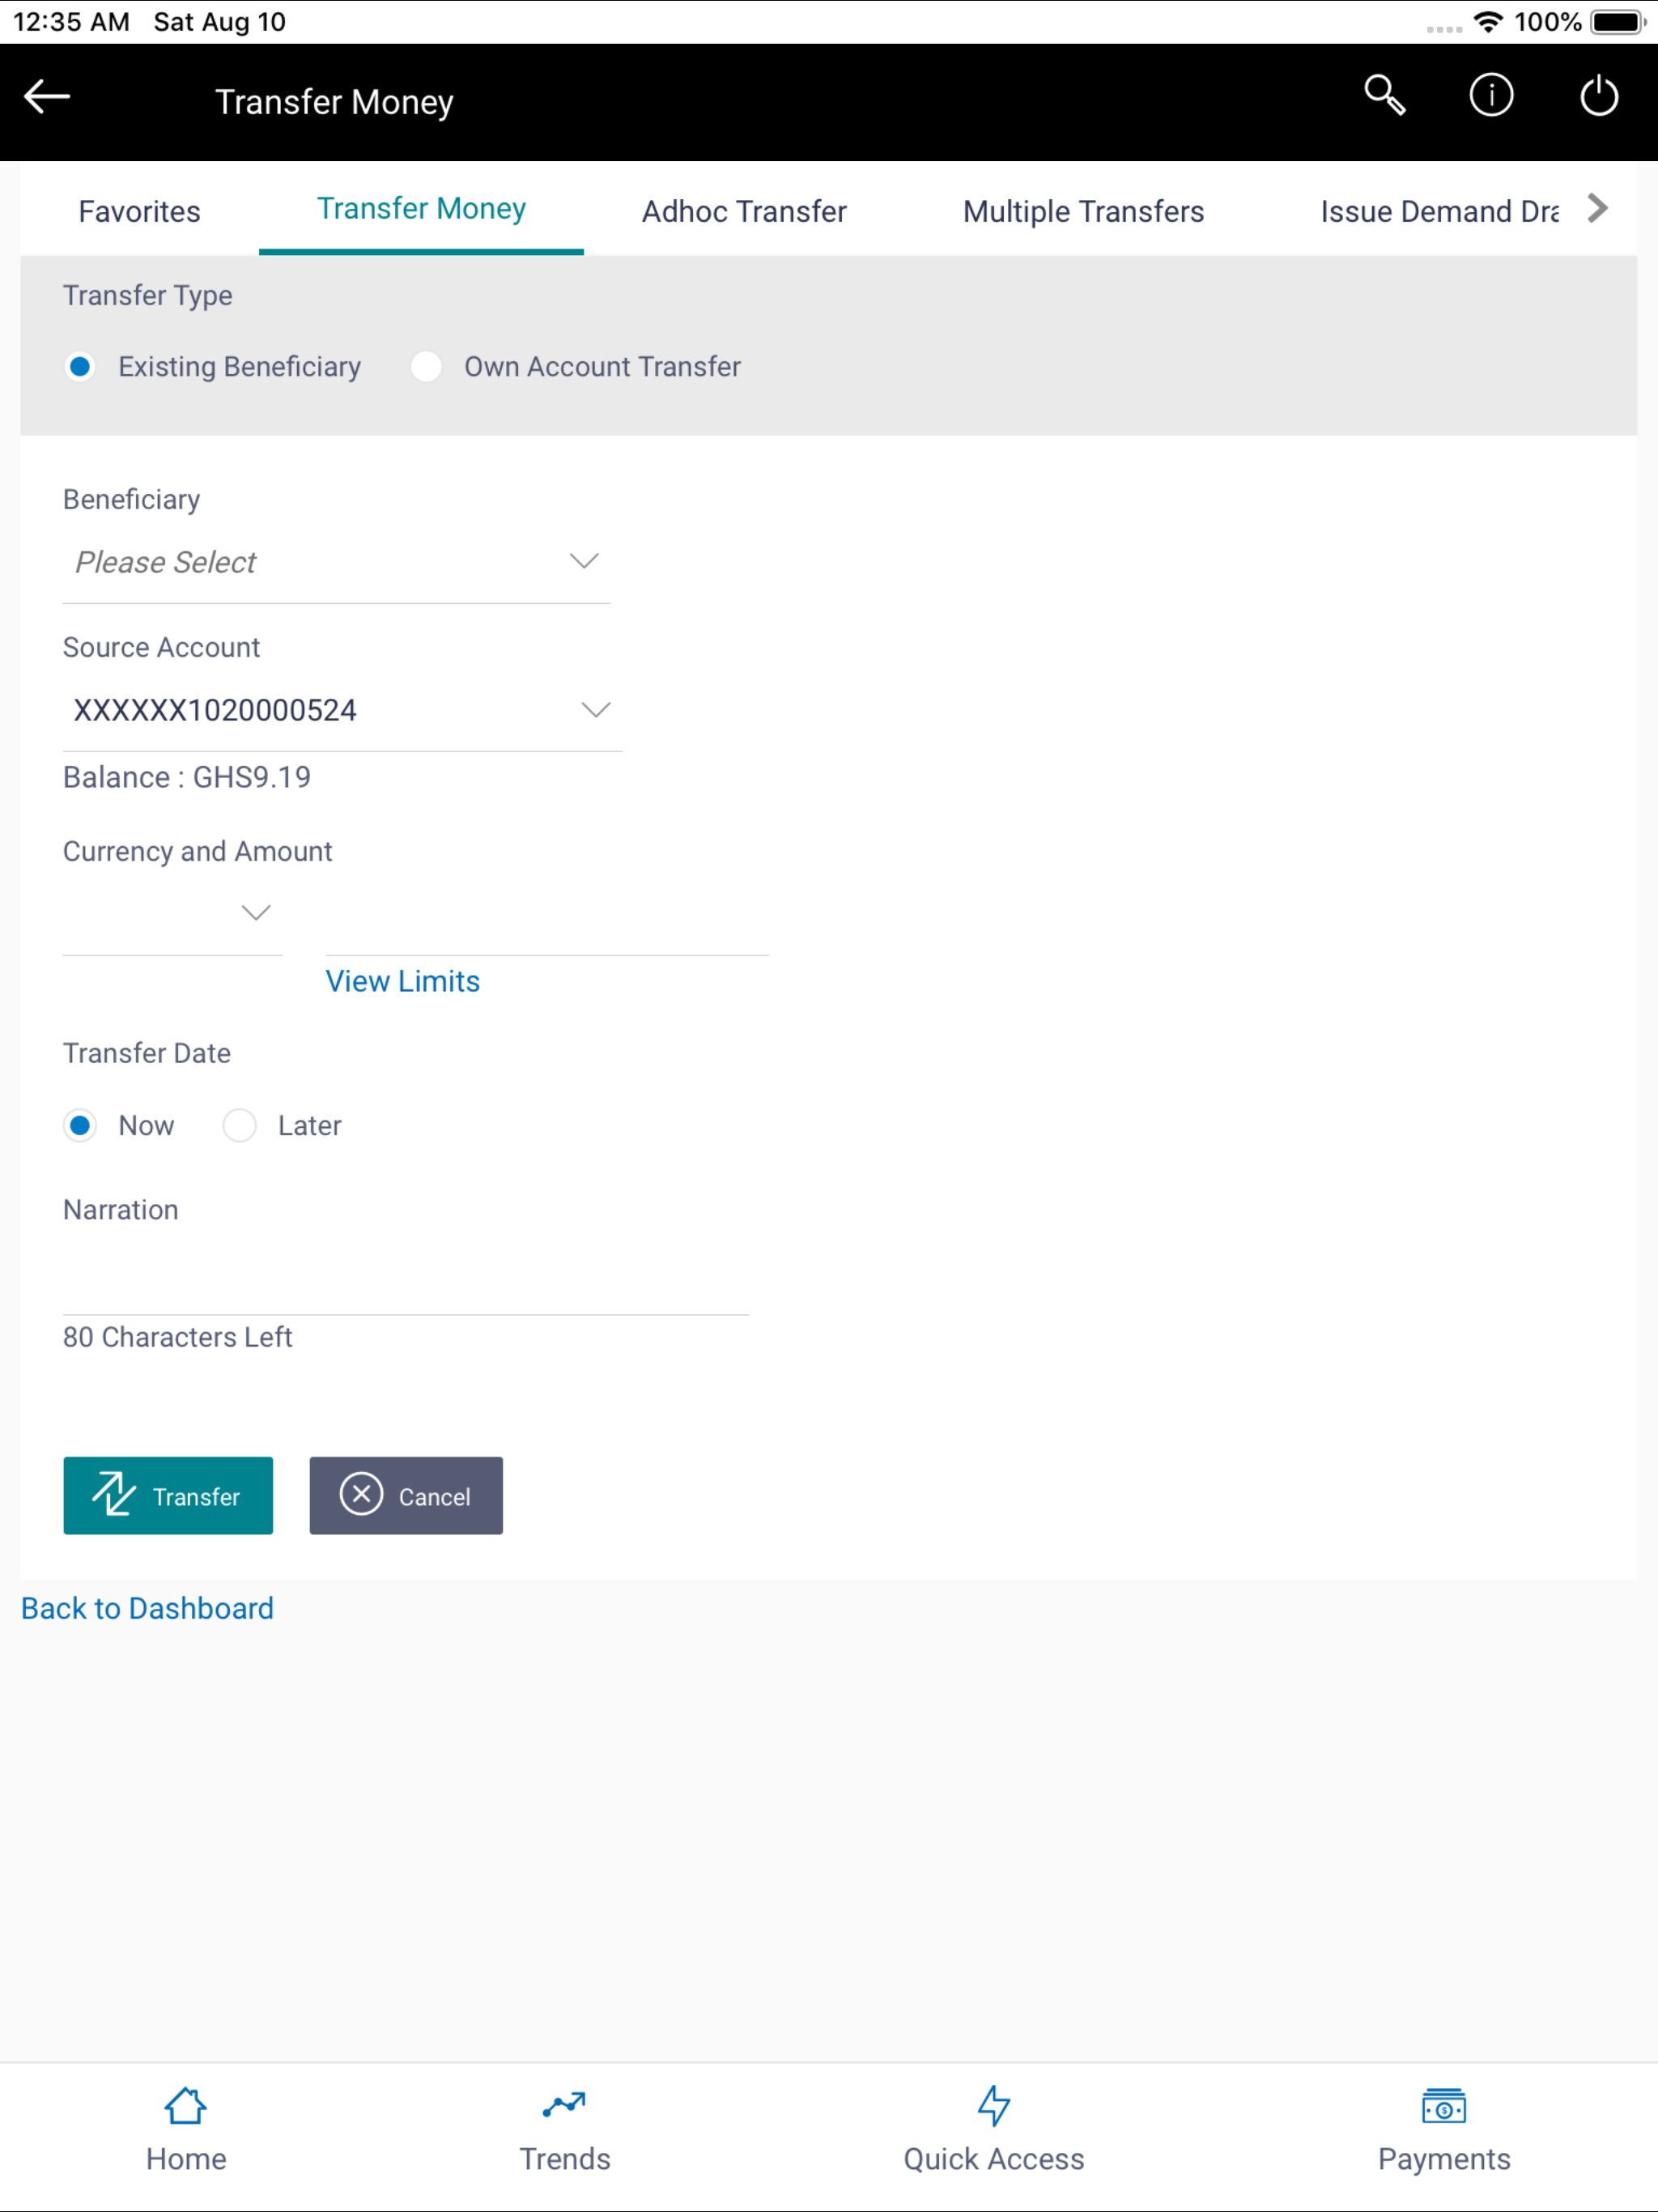
Task: Select Now for transfer date
Action: 80,1125
